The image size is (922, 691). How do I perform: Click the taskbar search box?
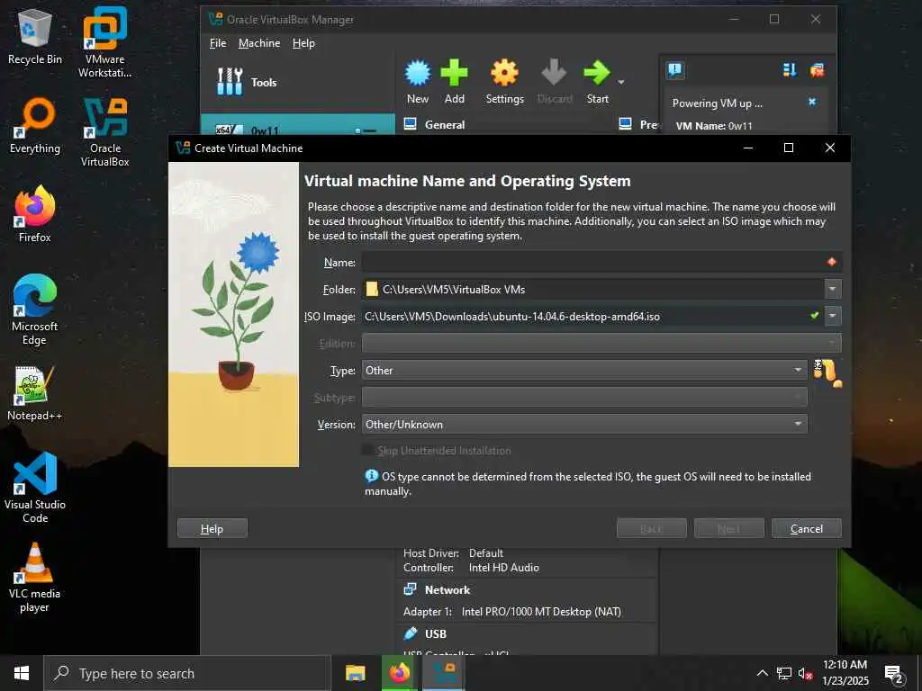coord(187,673)
